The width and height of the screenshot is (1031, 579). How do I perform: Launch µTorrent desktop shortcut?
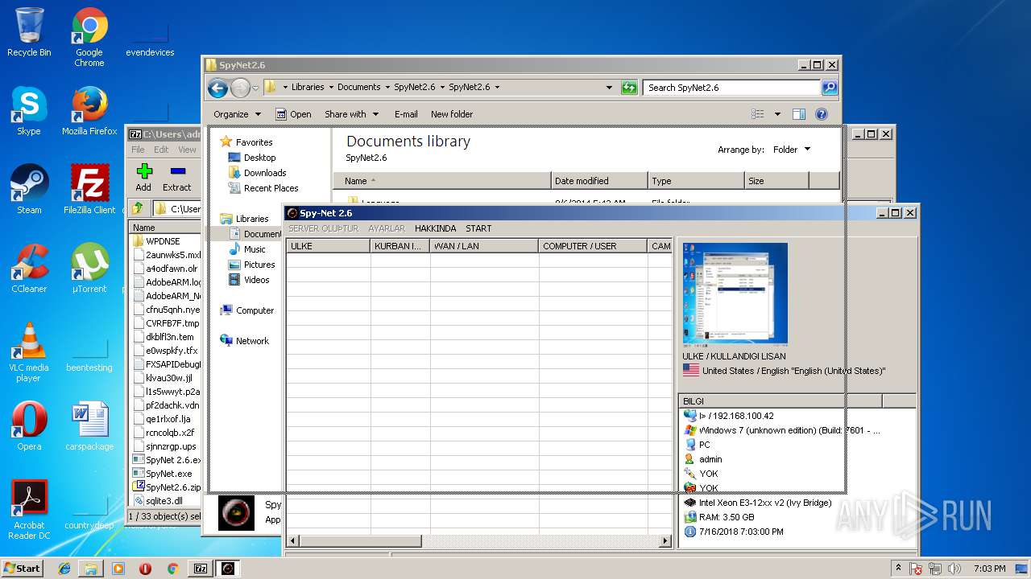(89, 269)
